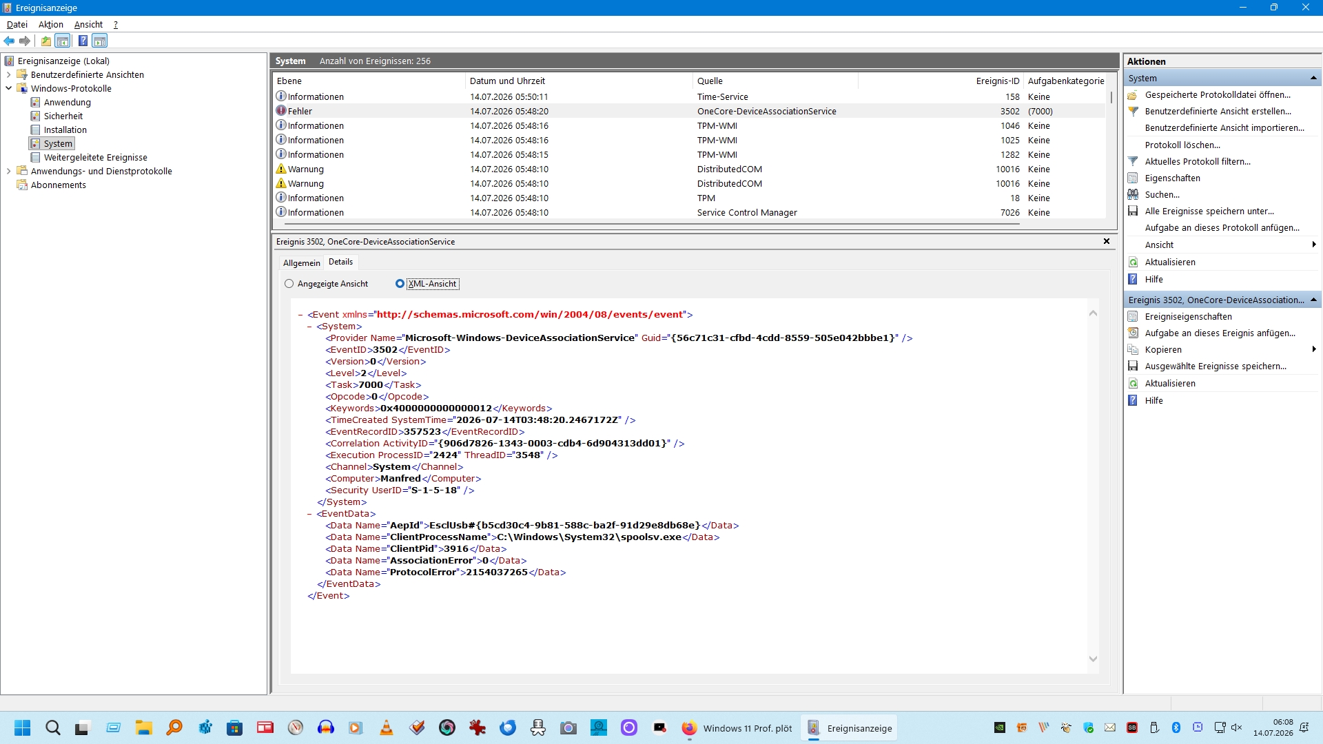Image resolution: width=1323 pixels, height=744 pixels.
Task: Click the icon next to 'Gespeicherte Protokolldatei öffnen...'
Action: click(x=1133, y=94)
